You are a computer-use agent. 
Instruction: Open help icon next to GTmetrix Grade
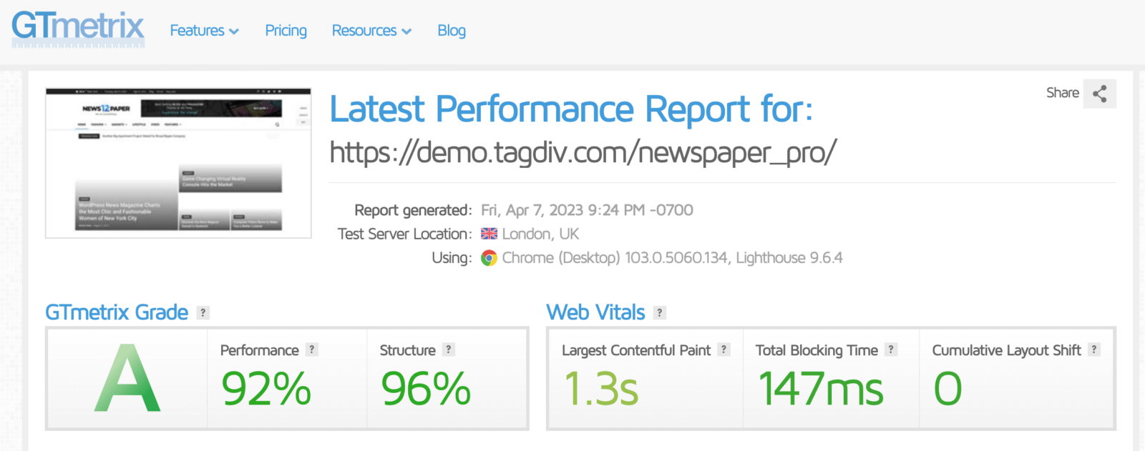(203, 312)
